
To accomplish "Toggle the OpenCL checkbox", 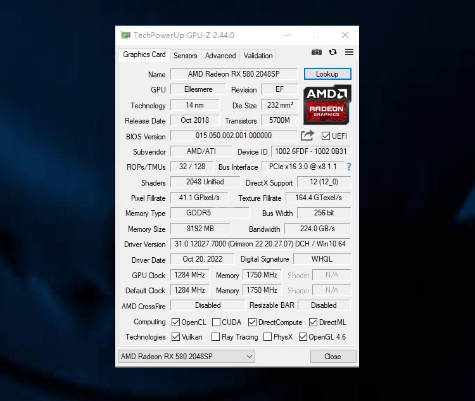I will [x=175, y=322].
